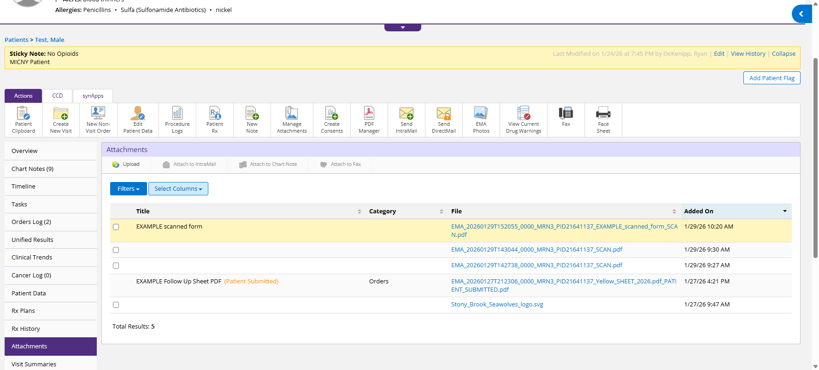Open the Filters dropdown
Image resolution: width=819 pixels, height=370 pixels.
(128, 189)
